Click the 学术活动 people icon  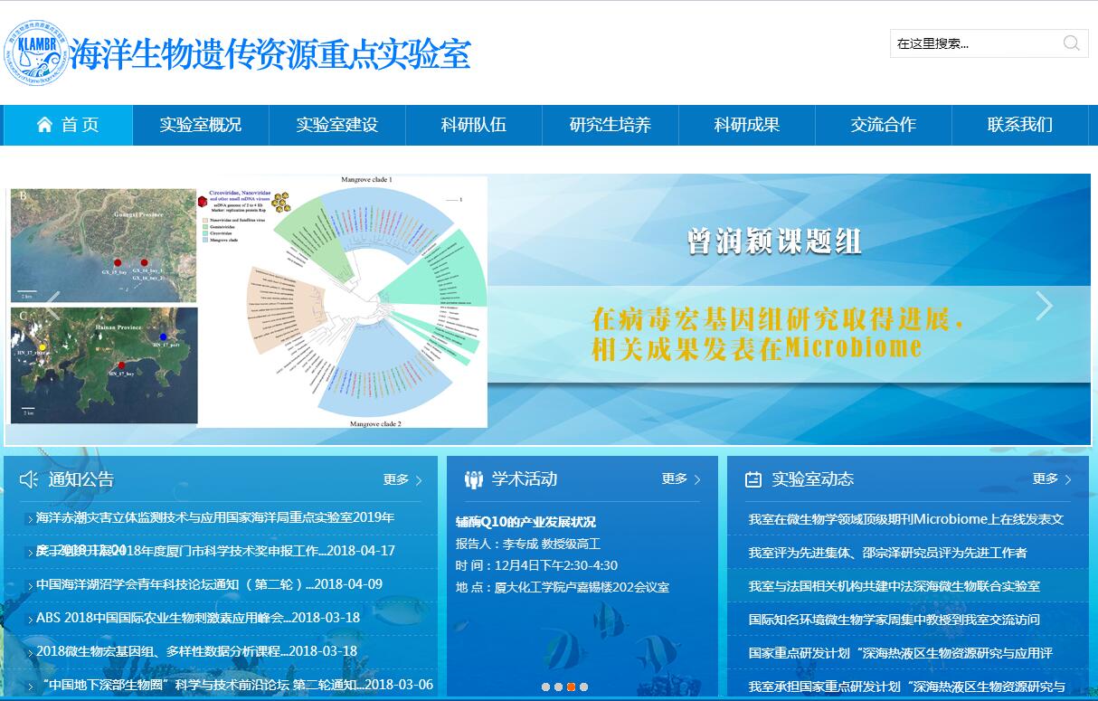point(473,479)
